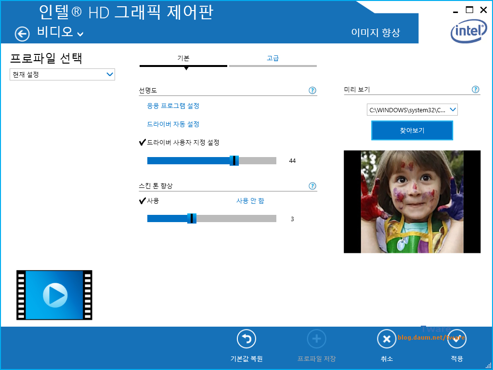Screen dimensions: 493x370
Task: Click the skin tone value 3
Action: (292, 219)
